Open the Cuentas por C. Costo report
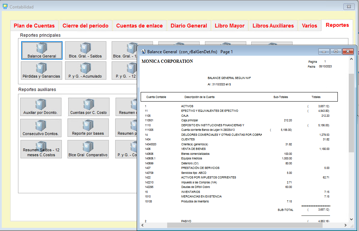The height and width of the screenshot is (231, 359). [x=89, y=107]
